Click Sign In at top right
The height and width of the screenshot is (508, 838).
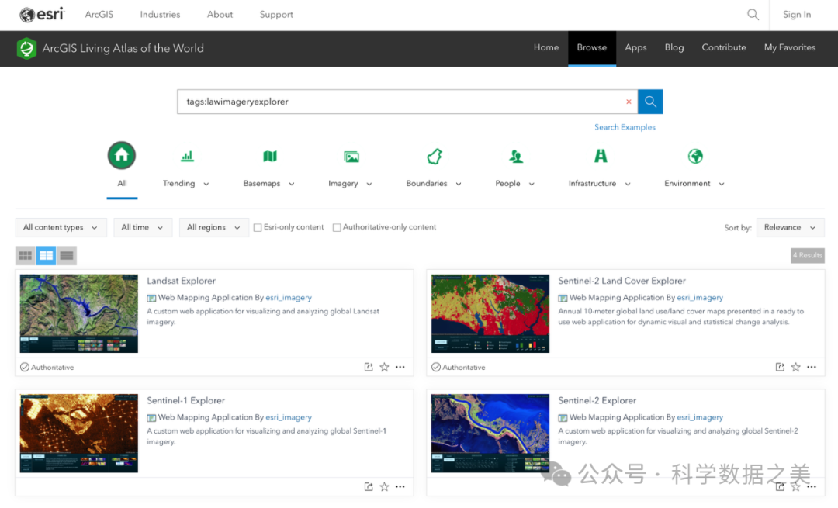(x=797, y=15)
